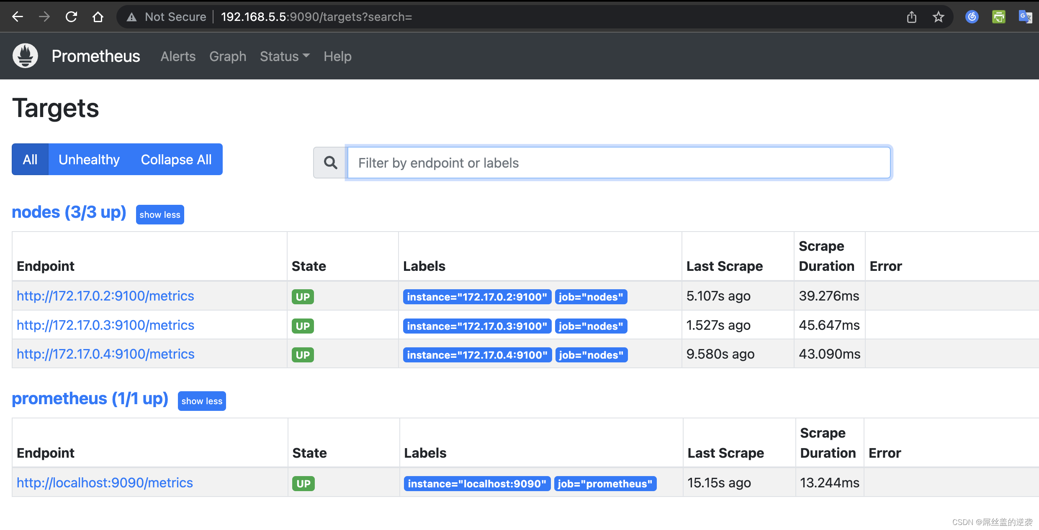Click the magnifying glass search icon
The width and height of the screenshot is (1039, 530).
pyautogui.click(x=330, y=163)
